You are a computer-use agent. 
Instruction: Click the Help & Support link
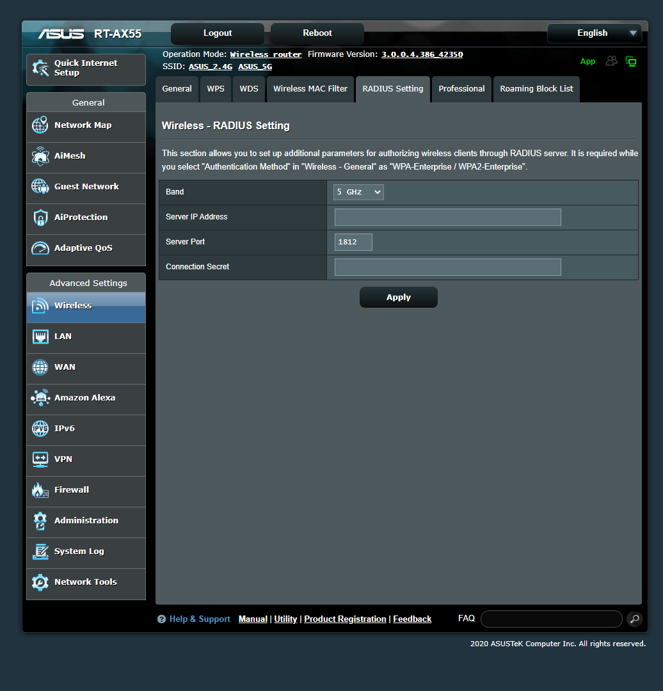pos(200,619)
